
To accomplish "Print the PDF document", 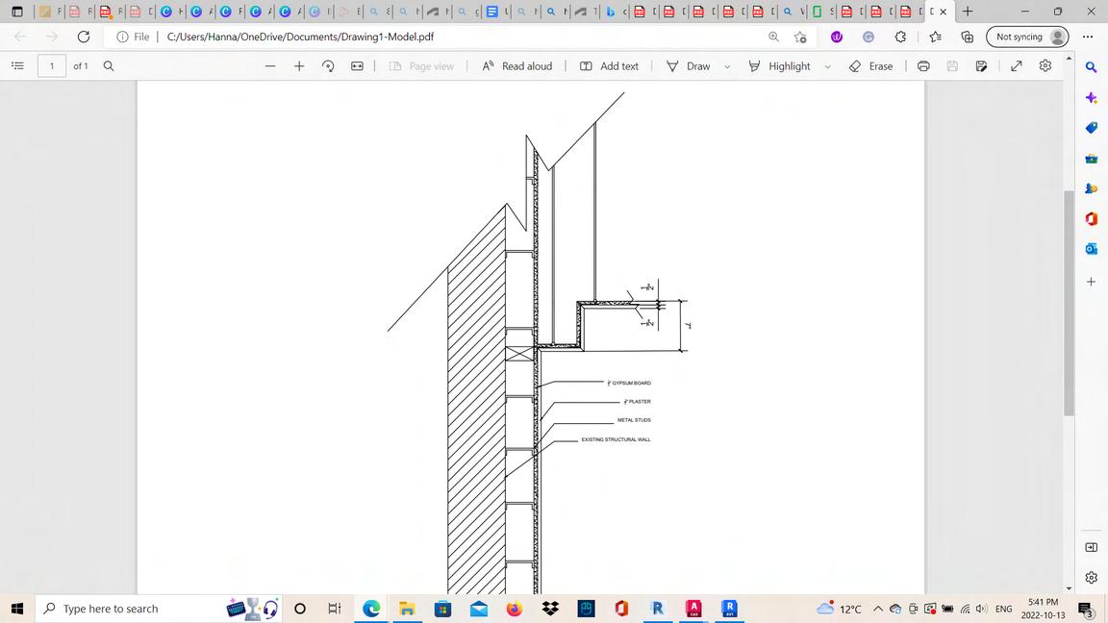I will click(923, 66).
